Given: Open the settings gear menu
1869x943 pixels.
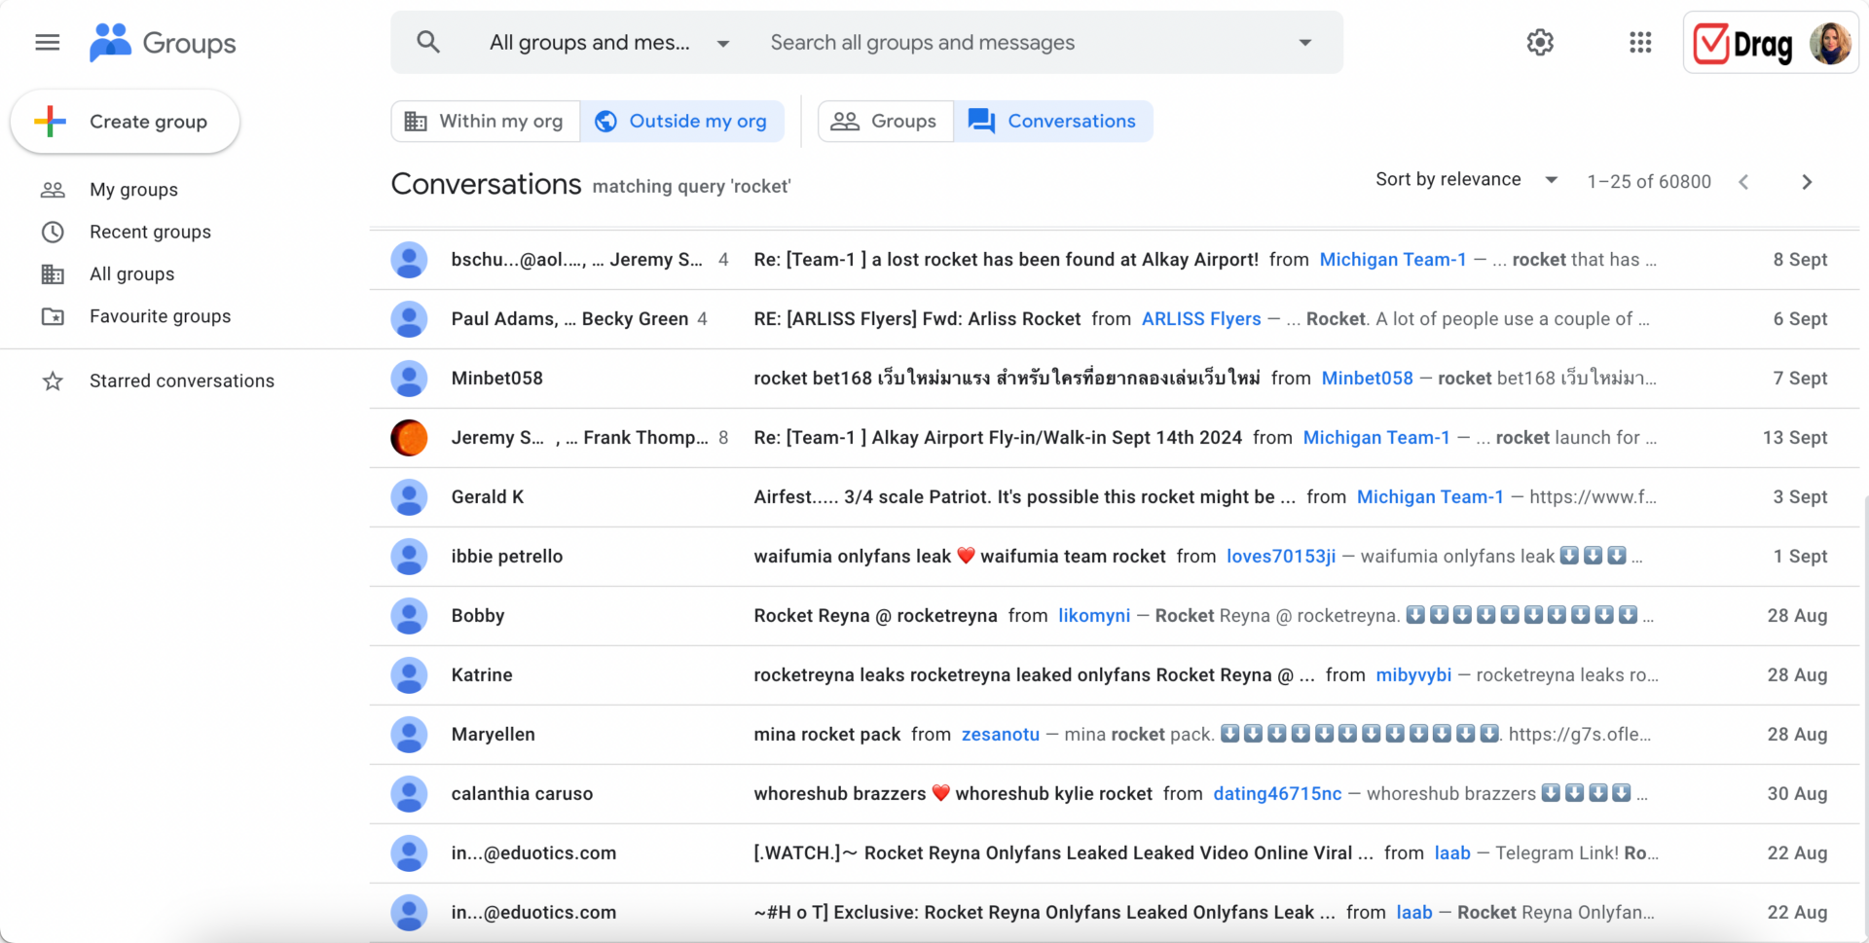Looking at the screenshot, I should (1540, 43).
